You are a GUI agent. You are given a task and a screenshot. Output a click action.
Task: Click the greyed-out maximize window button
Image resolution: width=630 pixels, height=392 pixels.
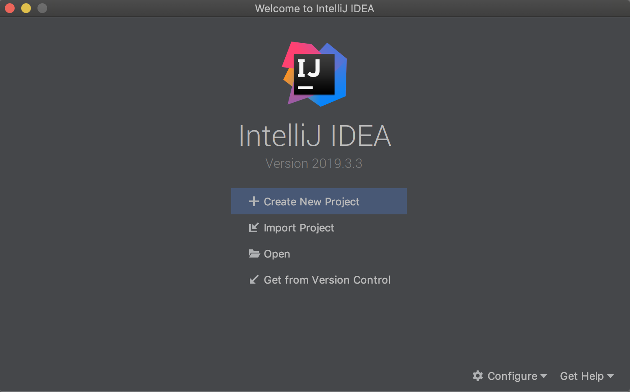tap(42, 8)
